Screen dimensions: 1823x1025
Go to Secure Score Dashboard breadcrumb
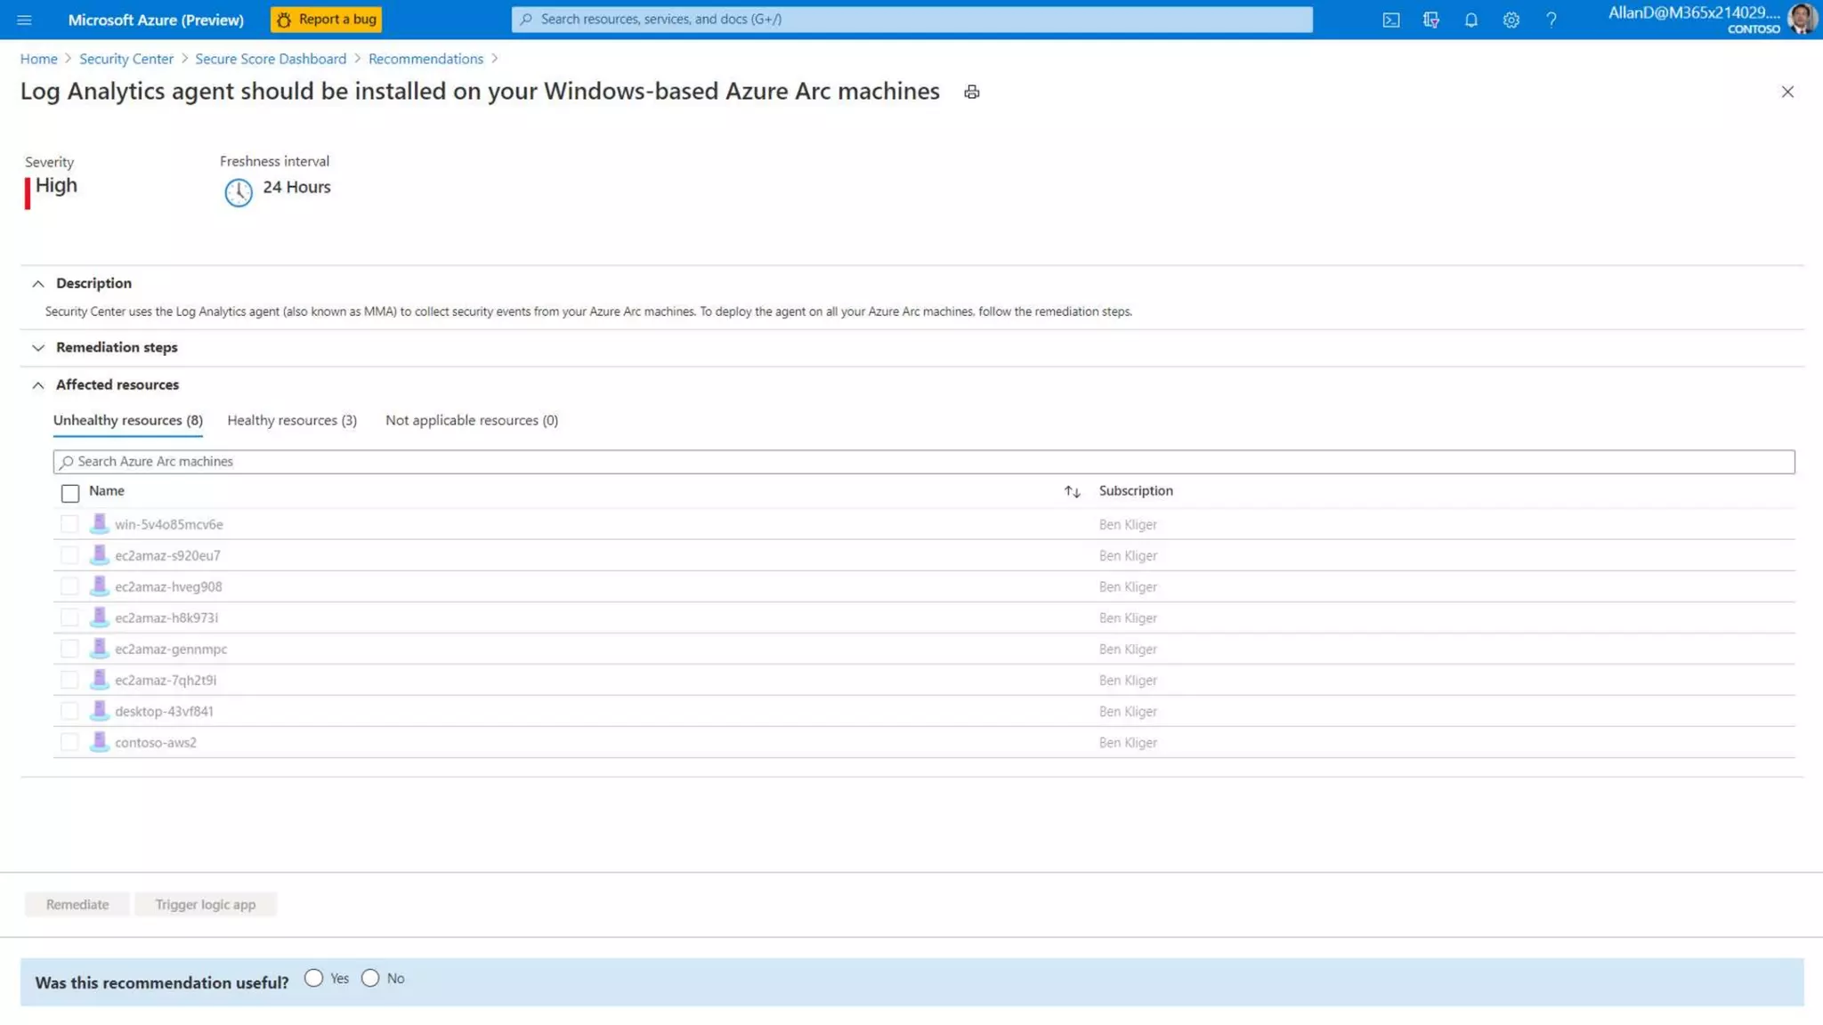pos(270,59)
